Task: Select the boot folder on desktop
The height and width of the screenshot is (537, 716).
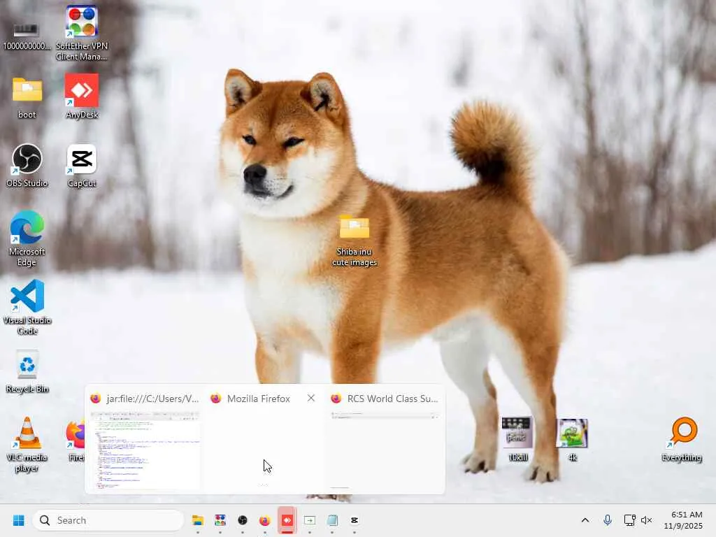Action: [x=27, y=97]
